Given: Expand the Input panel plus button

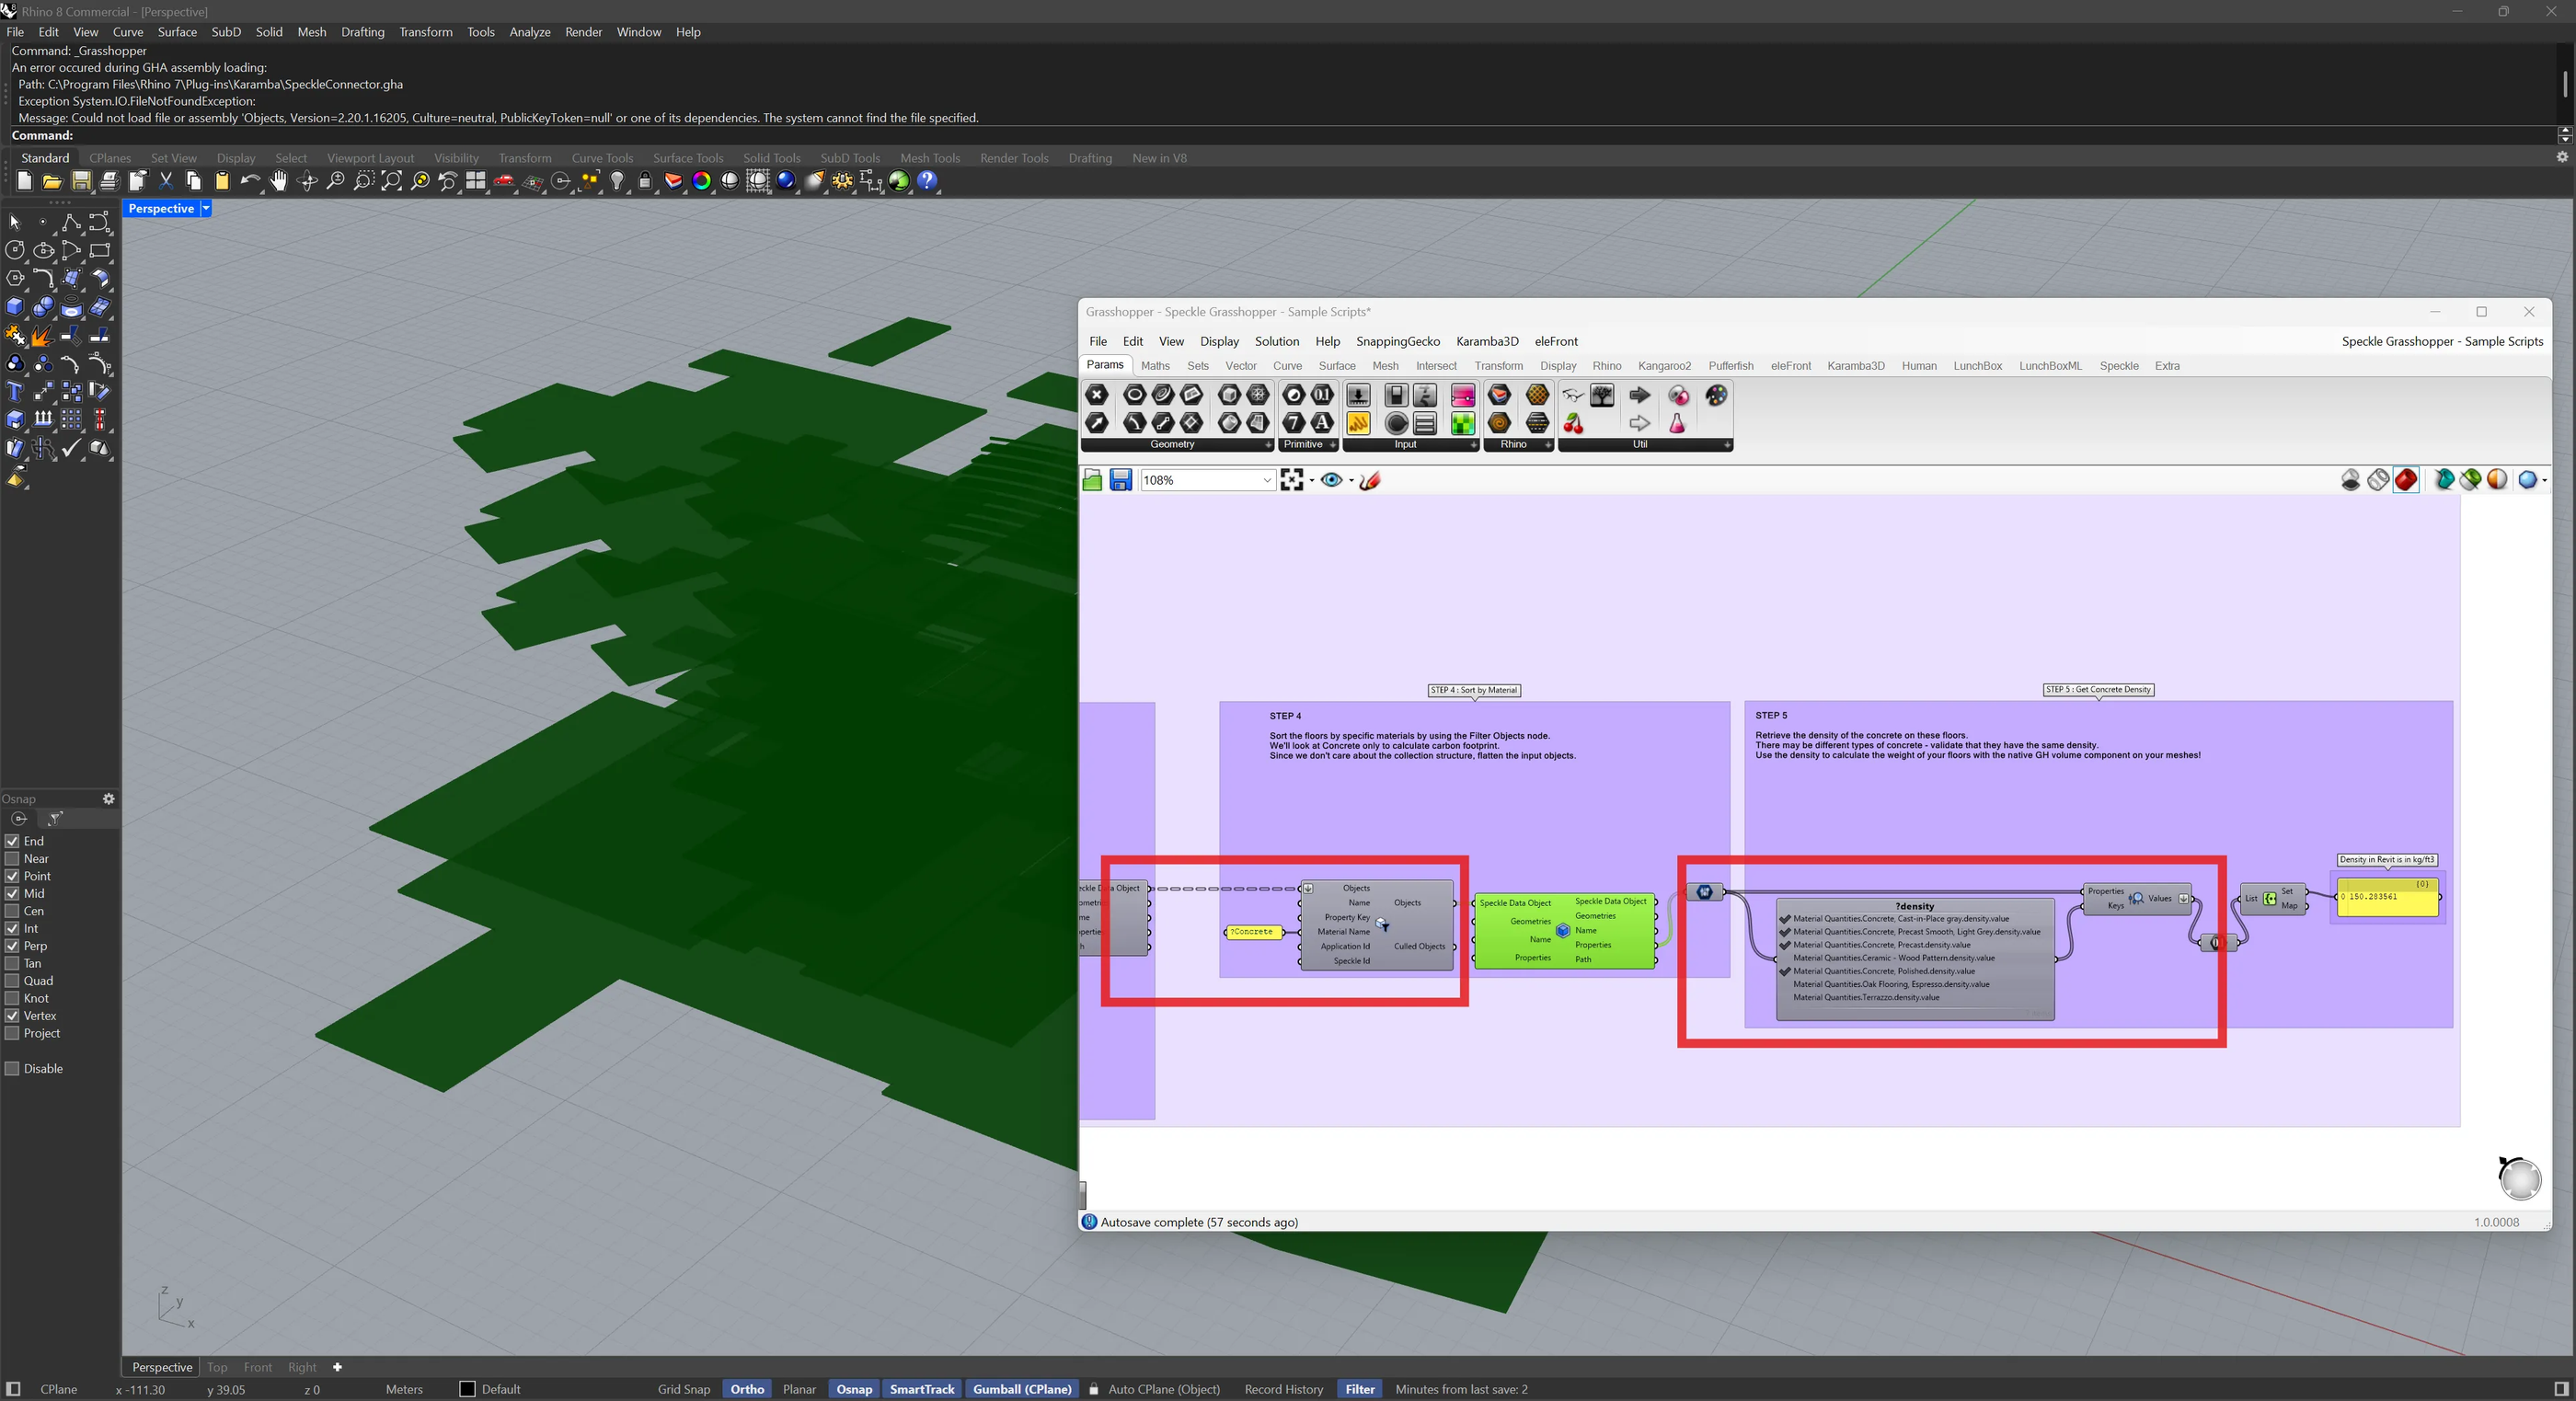Looking at the screenshot, I should pyautogui.click(x=1474, y=445).
